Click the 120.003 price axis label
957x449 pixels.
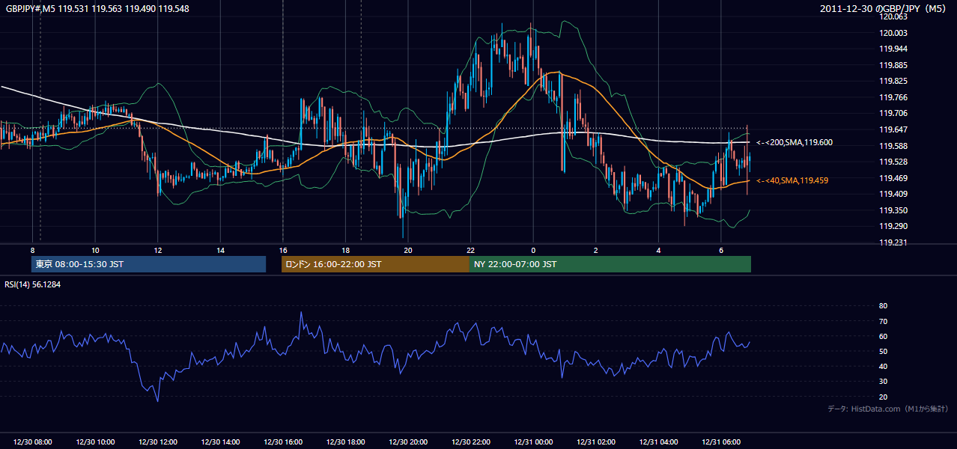(x=894, y=33)
